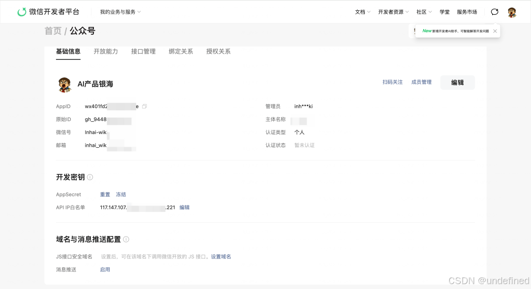Click the 公众号 breadcrumb title
The width and height of the screenshot is (531, 289).
pos(82,31)
